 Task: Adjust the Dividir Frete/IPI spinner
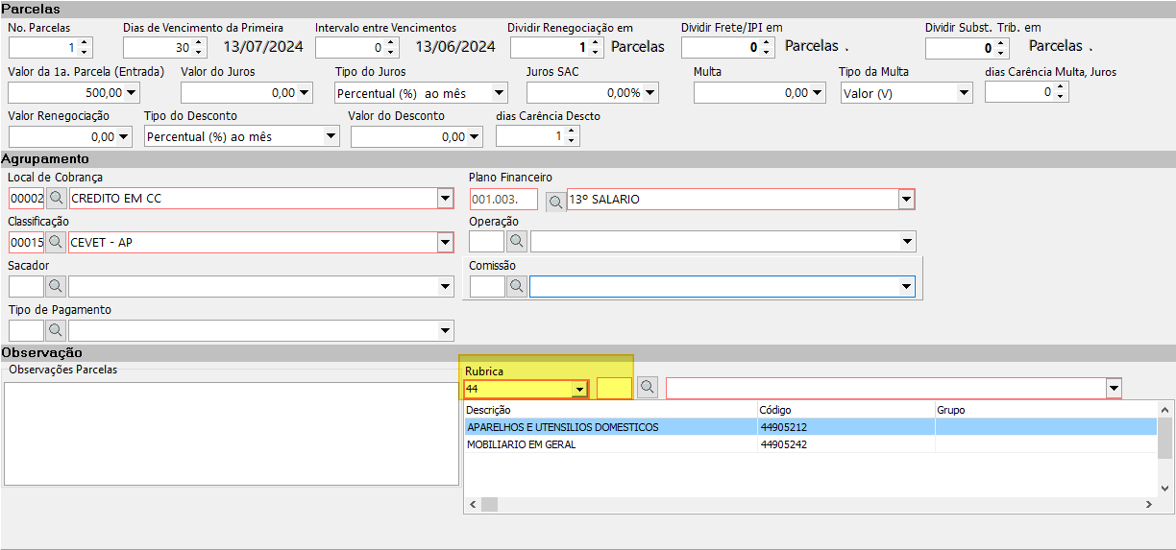point(768,47)
